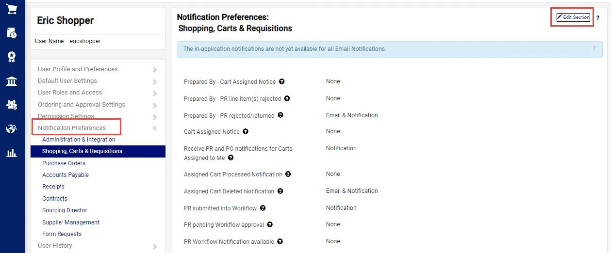This screenshot has height=253, width=611.
Task: Open the sourcing globe icon
Action: pos(12,129)
